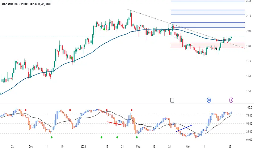Viewport: 254px width, 150px height.
Task: Click the 100.0 oscillator scale label
Action: coord(249,107)
